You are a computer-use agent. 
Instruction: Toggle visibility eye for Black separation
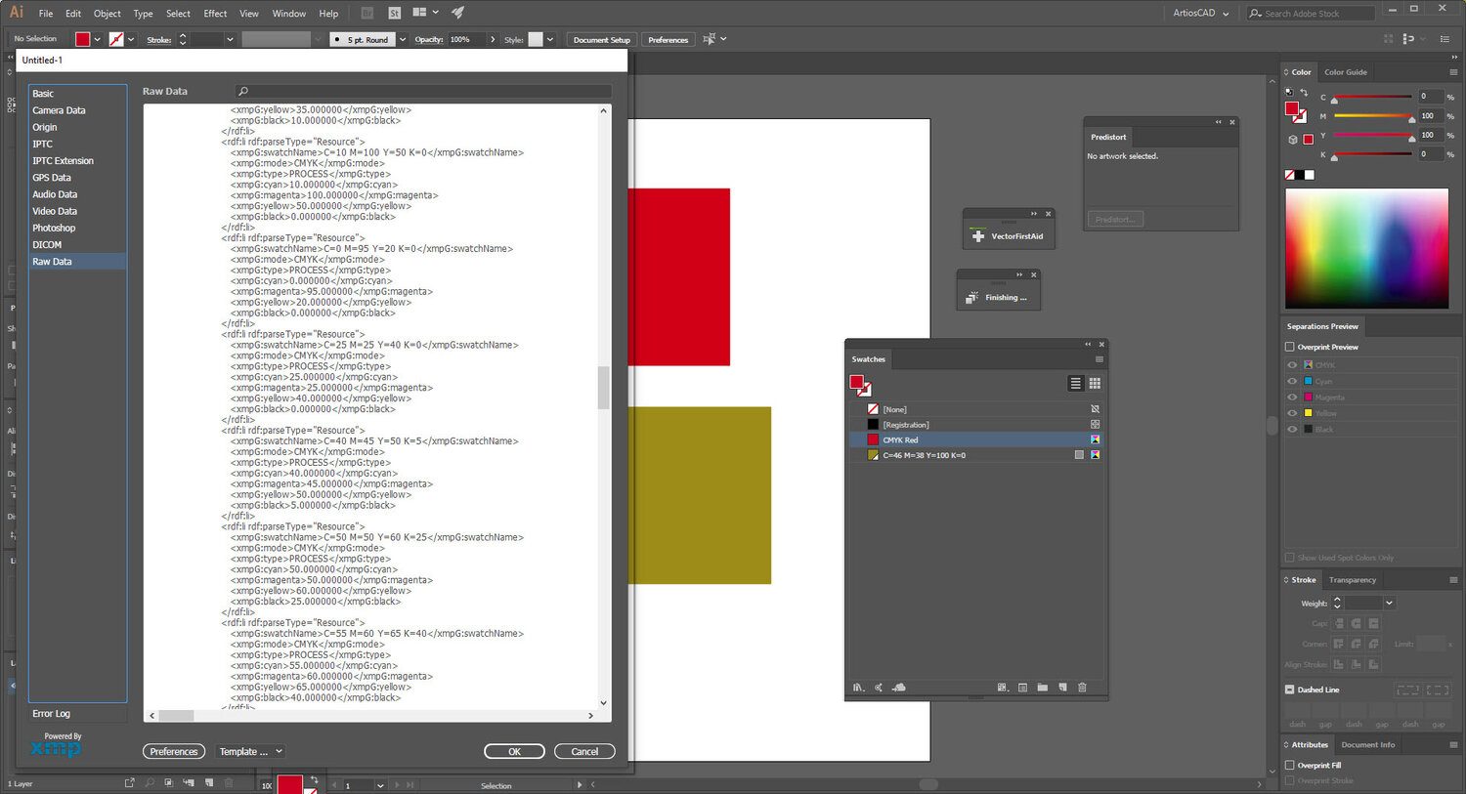tap(1292, 429)
